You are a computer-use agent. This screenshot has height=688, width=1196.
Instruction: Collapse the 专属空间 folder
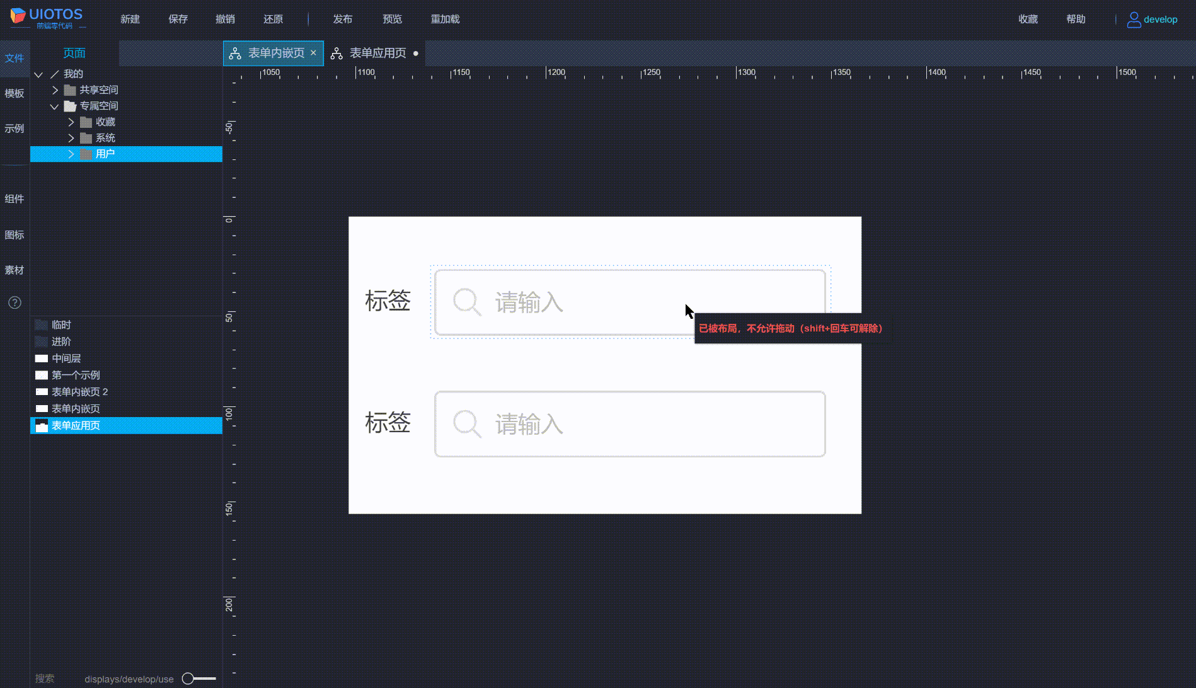pyautogui.click(x=54, y=106)
